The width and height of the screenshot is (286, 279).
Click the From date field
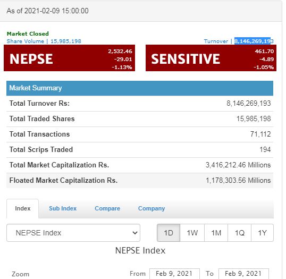tap(174, 274)
